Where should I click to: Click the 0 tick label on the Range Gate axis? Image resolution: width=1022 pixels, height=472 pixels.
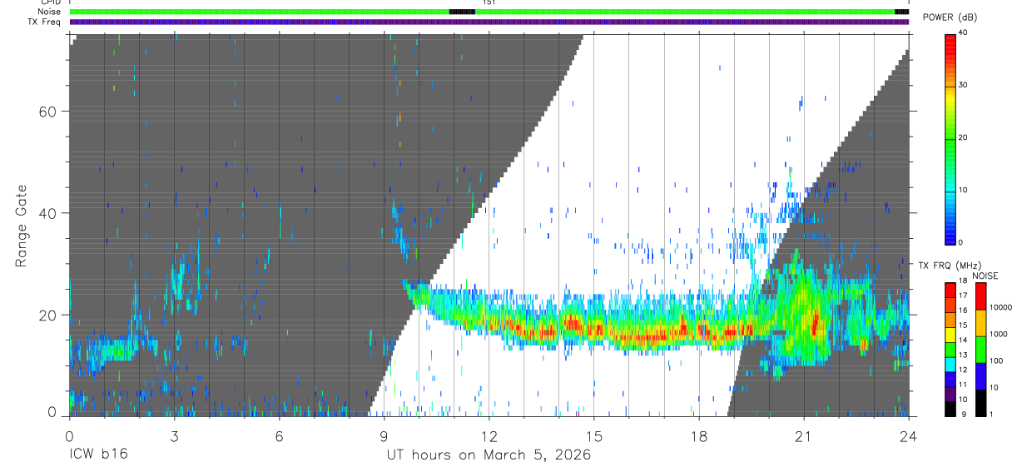[52, 411]
